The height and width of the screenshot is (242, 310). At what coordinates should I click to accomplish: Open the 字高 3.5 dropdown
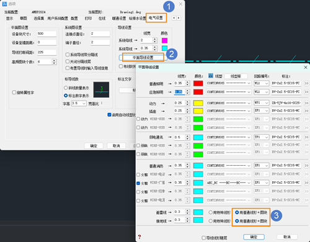tap(79, 103)
